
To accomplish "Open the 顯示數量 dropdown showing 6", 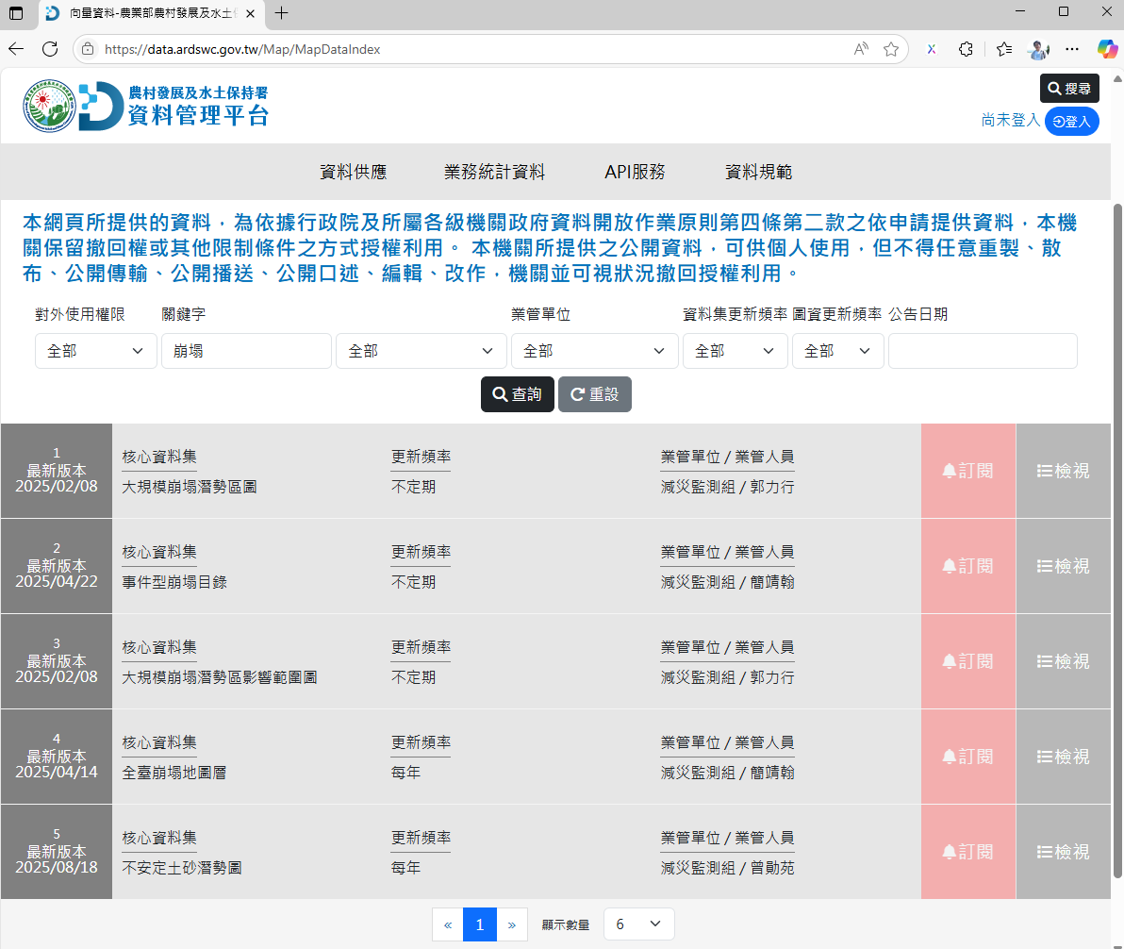I will coord(638,924).
